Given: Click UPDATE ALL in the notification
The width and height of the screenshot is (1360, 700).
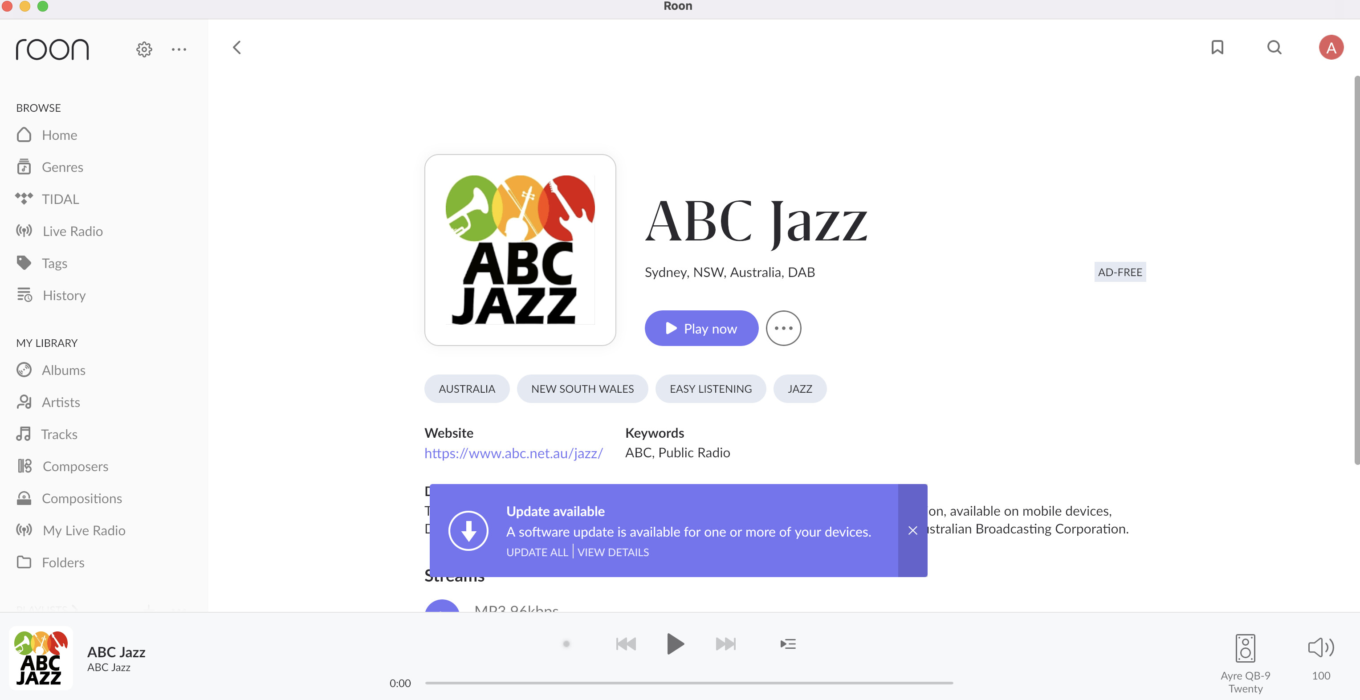Looking at the screenshot, I should (x=537, y=552).
